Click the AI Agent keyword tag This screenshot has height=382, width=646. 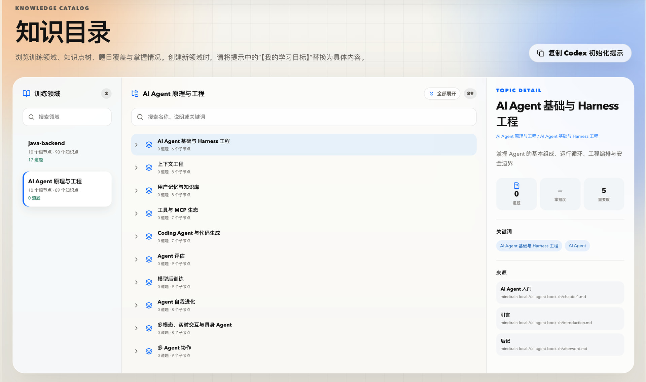pyautogui.click(x=577, y=246)
